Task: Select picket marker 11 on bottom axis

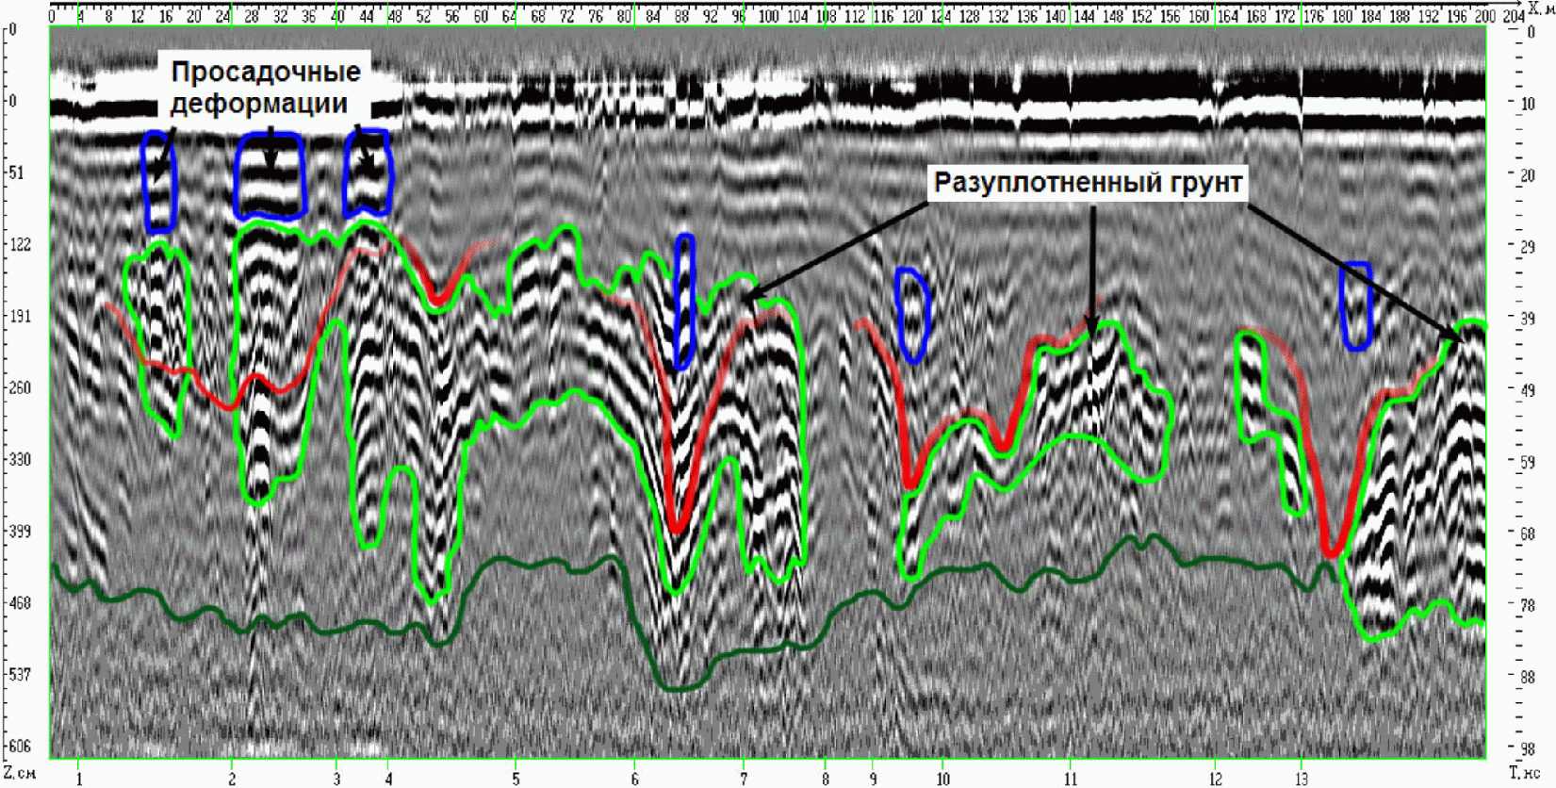Action: [1071, 779]
